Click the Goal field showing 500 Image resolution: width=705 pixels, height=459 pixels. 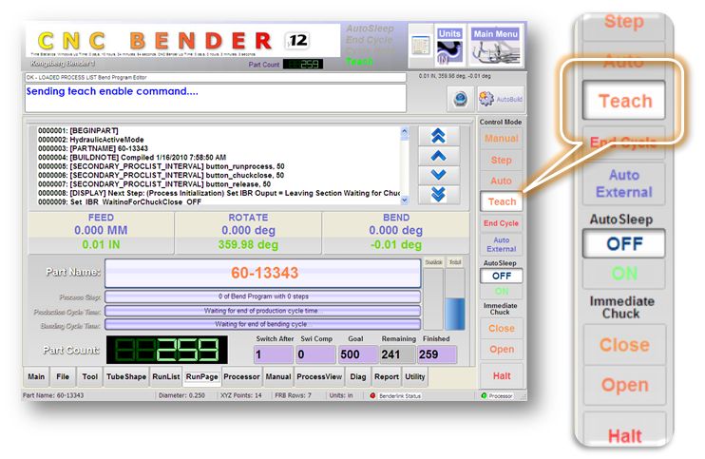pyautogui.click(x=357, y=354)
